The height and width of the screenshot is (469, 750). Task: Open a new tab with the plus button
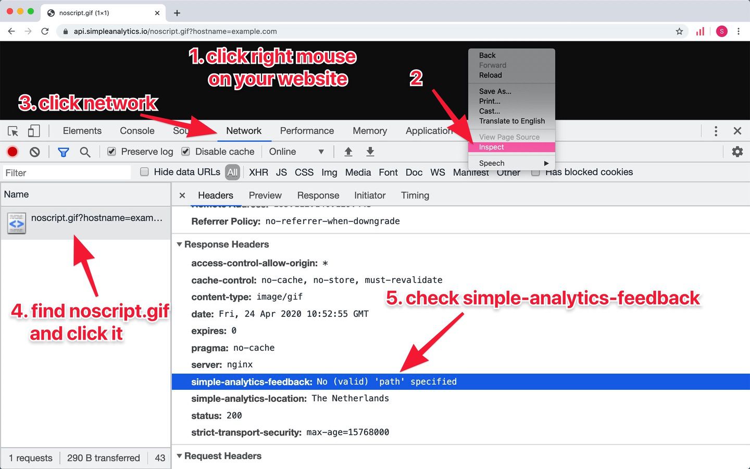point(177,13)
